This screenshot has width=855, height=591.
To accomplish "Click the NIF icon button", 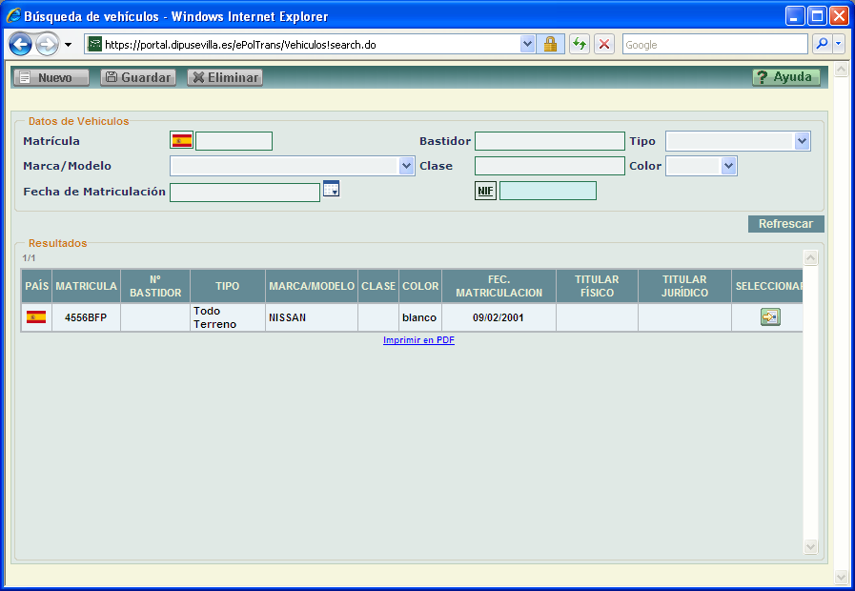I will [x=485, y=192].
